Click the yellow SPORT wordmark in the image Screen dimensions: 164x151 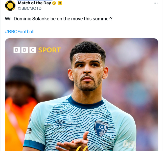pyautogui.click(x=50, y=50)
